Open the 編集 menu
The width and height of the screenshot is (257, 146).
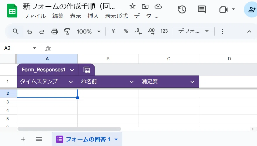(58, 16)
